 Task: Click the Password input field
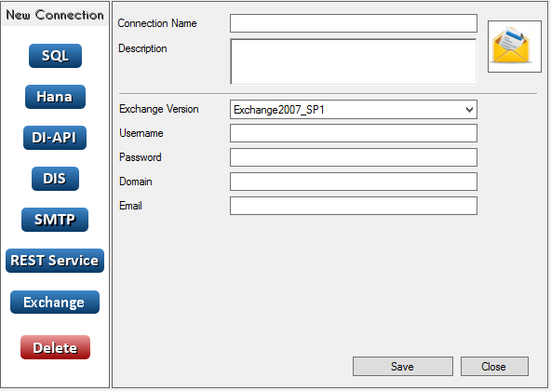(x=354, y=157)
